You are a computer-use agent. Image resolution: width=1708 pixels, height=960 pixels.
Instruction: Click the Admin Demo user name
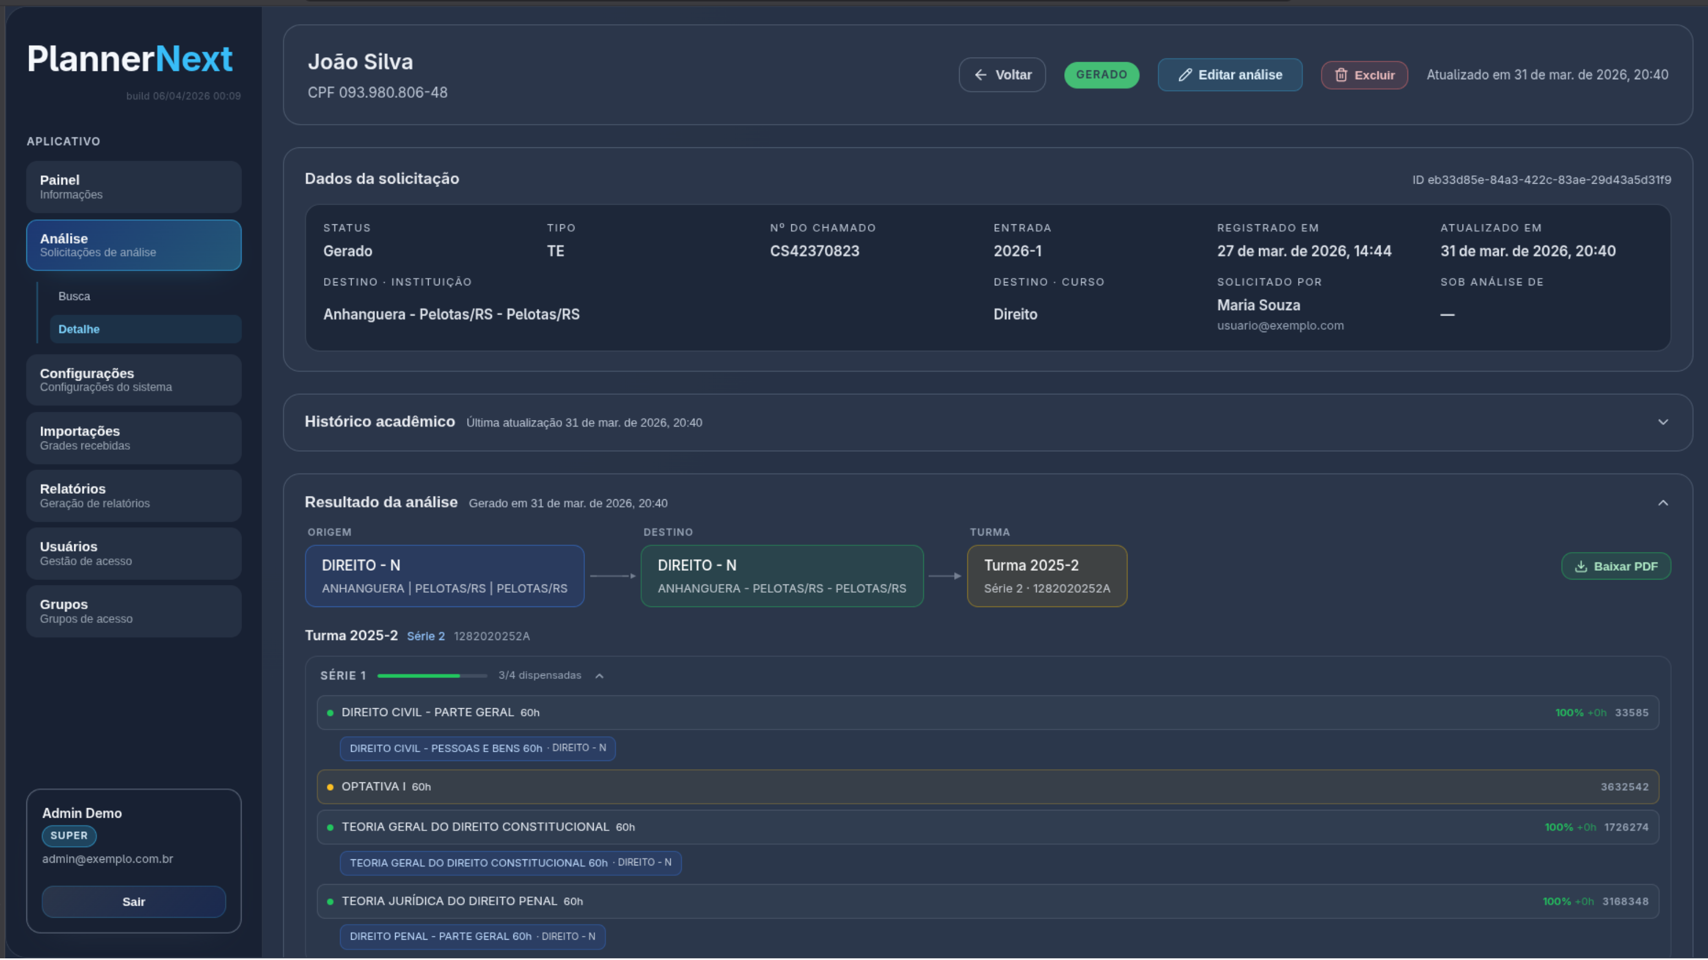(x=82, y=814)
